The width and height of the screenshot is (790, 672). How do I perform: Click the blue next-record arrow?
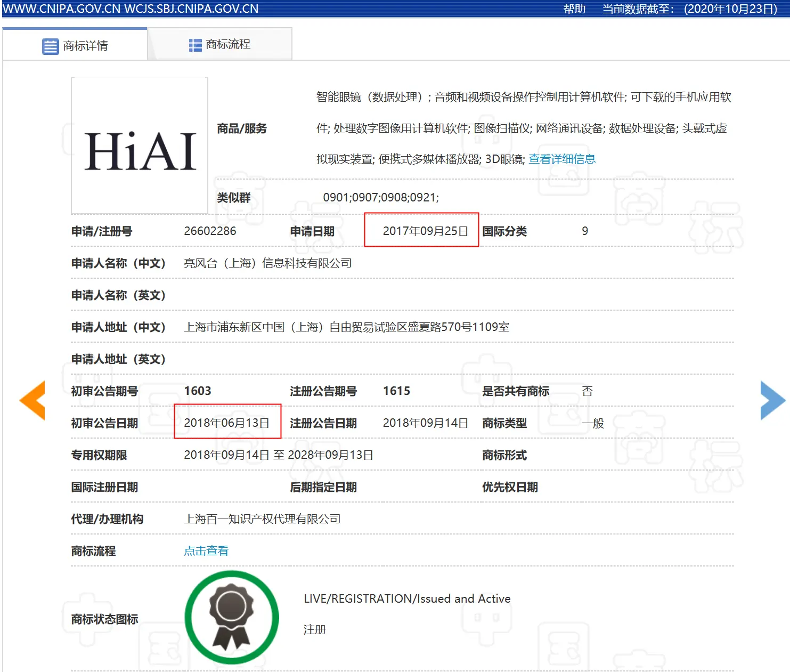pyautogui.click(x=772, y=400)
